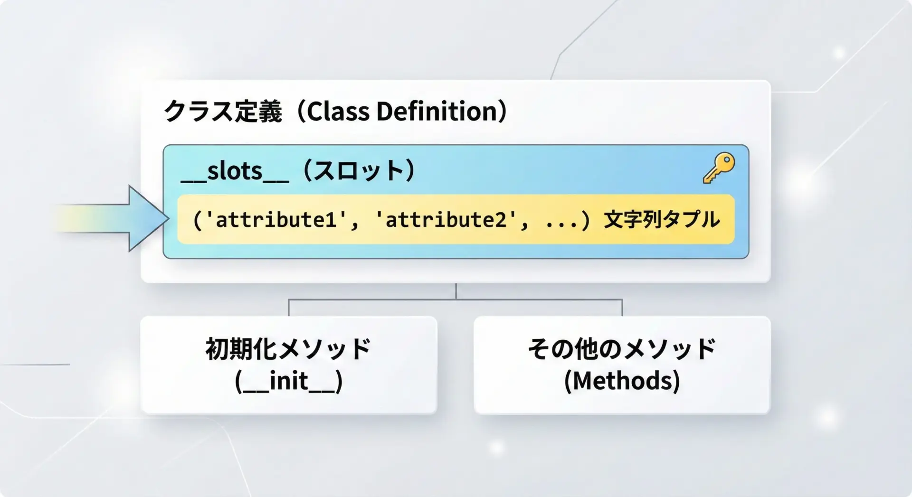Viewport: 912px width, 497px height.
Task: Click the 'attribute1' string
Action: tap(276, 220)
